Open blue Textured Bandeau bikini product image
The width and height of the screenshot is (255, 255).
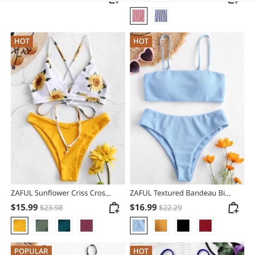click(187, 108)
